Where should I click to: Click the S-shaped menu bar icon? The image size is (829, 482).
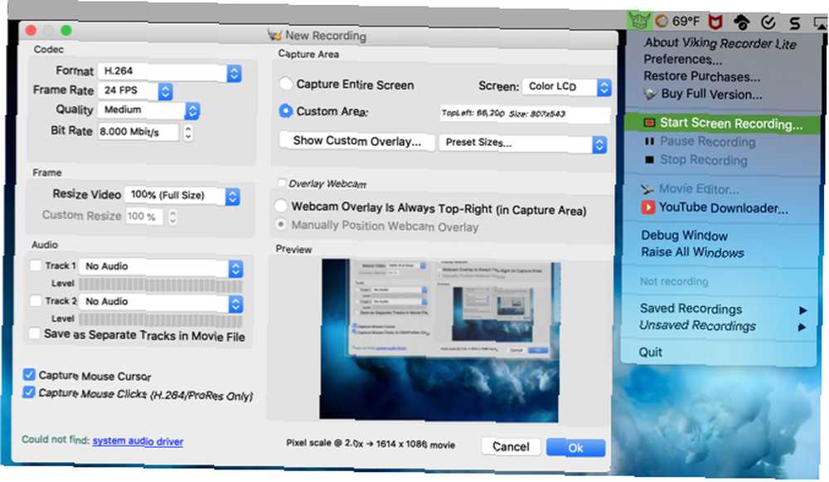click(794, 22)
